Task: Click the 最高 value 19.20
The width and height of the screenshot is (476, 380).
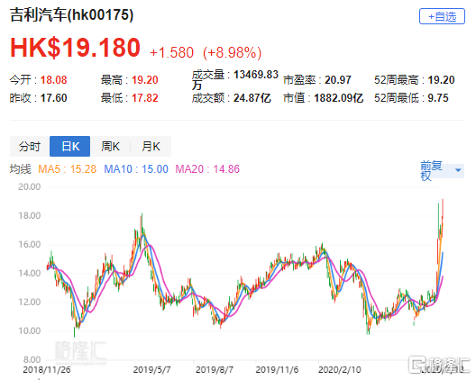Action: 145,80
